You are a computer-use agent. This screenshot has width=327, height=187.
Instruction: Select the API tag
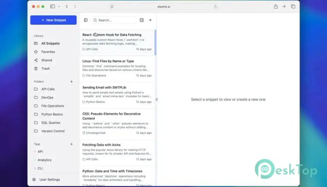tap(40, 151)
